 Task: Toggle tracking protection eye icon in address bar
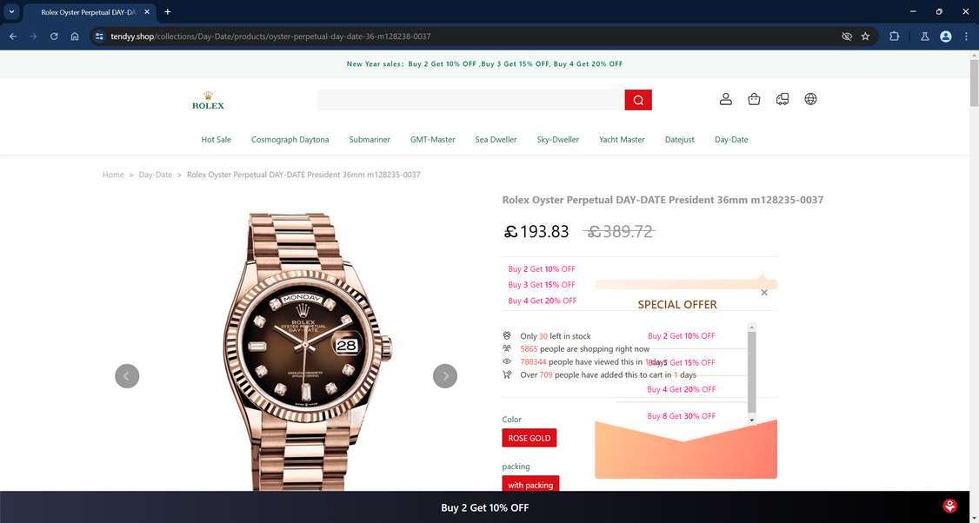[847, 36]
